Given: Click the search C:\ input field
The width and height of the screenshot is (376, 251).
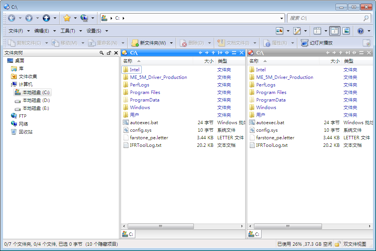Looking at the screenshot, I should pos(326,18).
